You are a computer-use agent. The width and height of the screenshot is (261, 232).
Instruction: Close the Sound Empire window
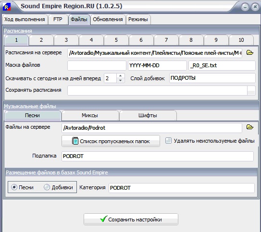point(255,7)
